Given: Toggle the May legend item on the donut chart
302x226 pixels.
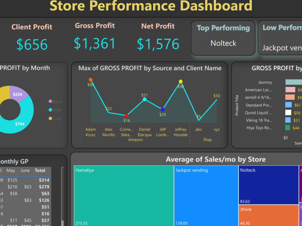Looking at the screenshot, I should (55, 110).
